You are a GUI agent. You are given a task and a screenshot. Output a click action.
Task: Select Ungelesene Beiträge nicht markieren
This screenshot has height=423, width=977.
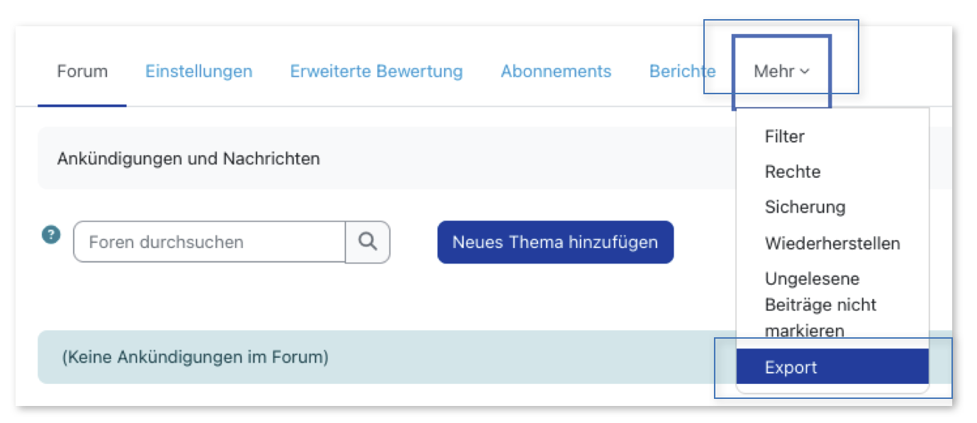tap(820, 305)
